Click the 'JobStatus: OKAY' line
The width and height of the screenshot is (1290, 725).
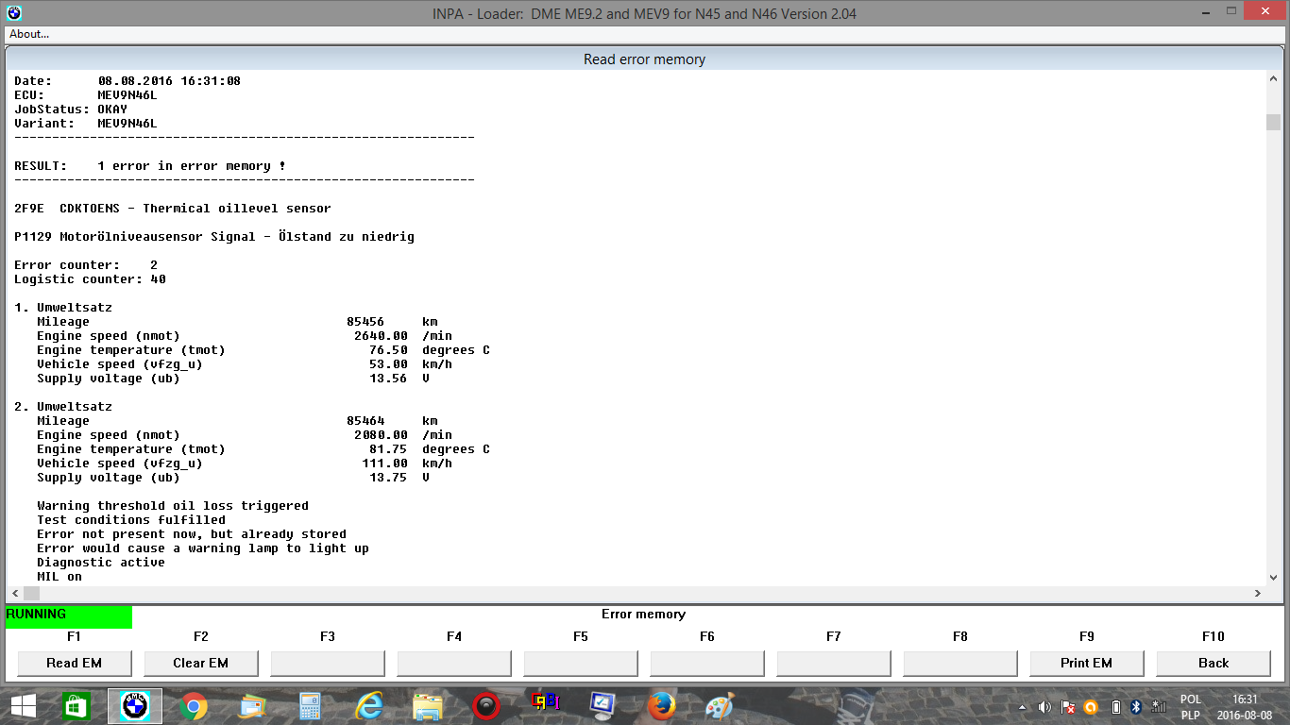point(71,110)
